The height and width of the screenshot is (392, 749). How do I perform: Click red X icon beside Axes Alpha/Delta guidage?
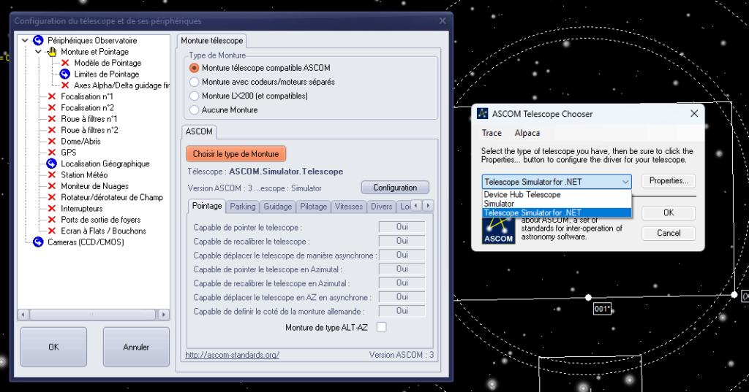click(x=65, y=85)
